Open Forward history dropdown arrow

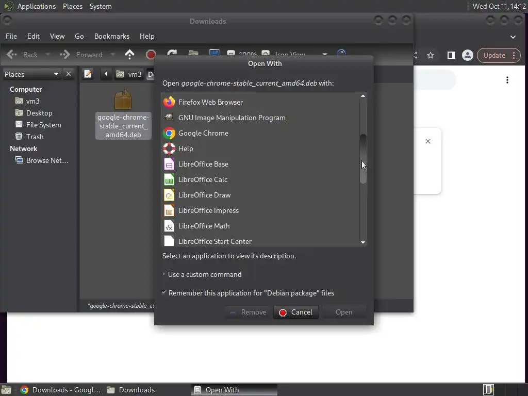click(x=113, y=55)
